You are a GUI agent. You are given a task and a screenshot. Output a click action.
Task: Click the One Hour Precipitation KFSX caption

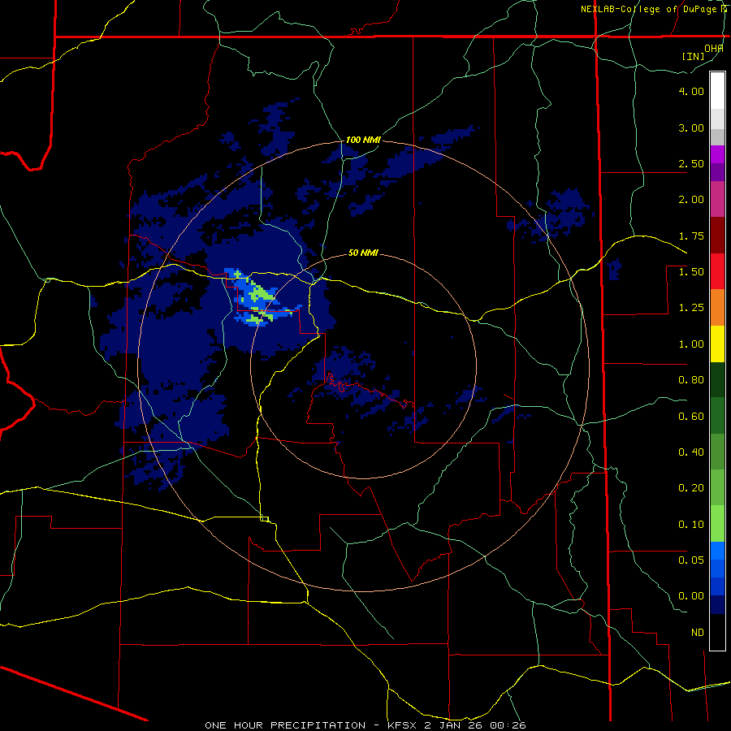tap(365, 725)
